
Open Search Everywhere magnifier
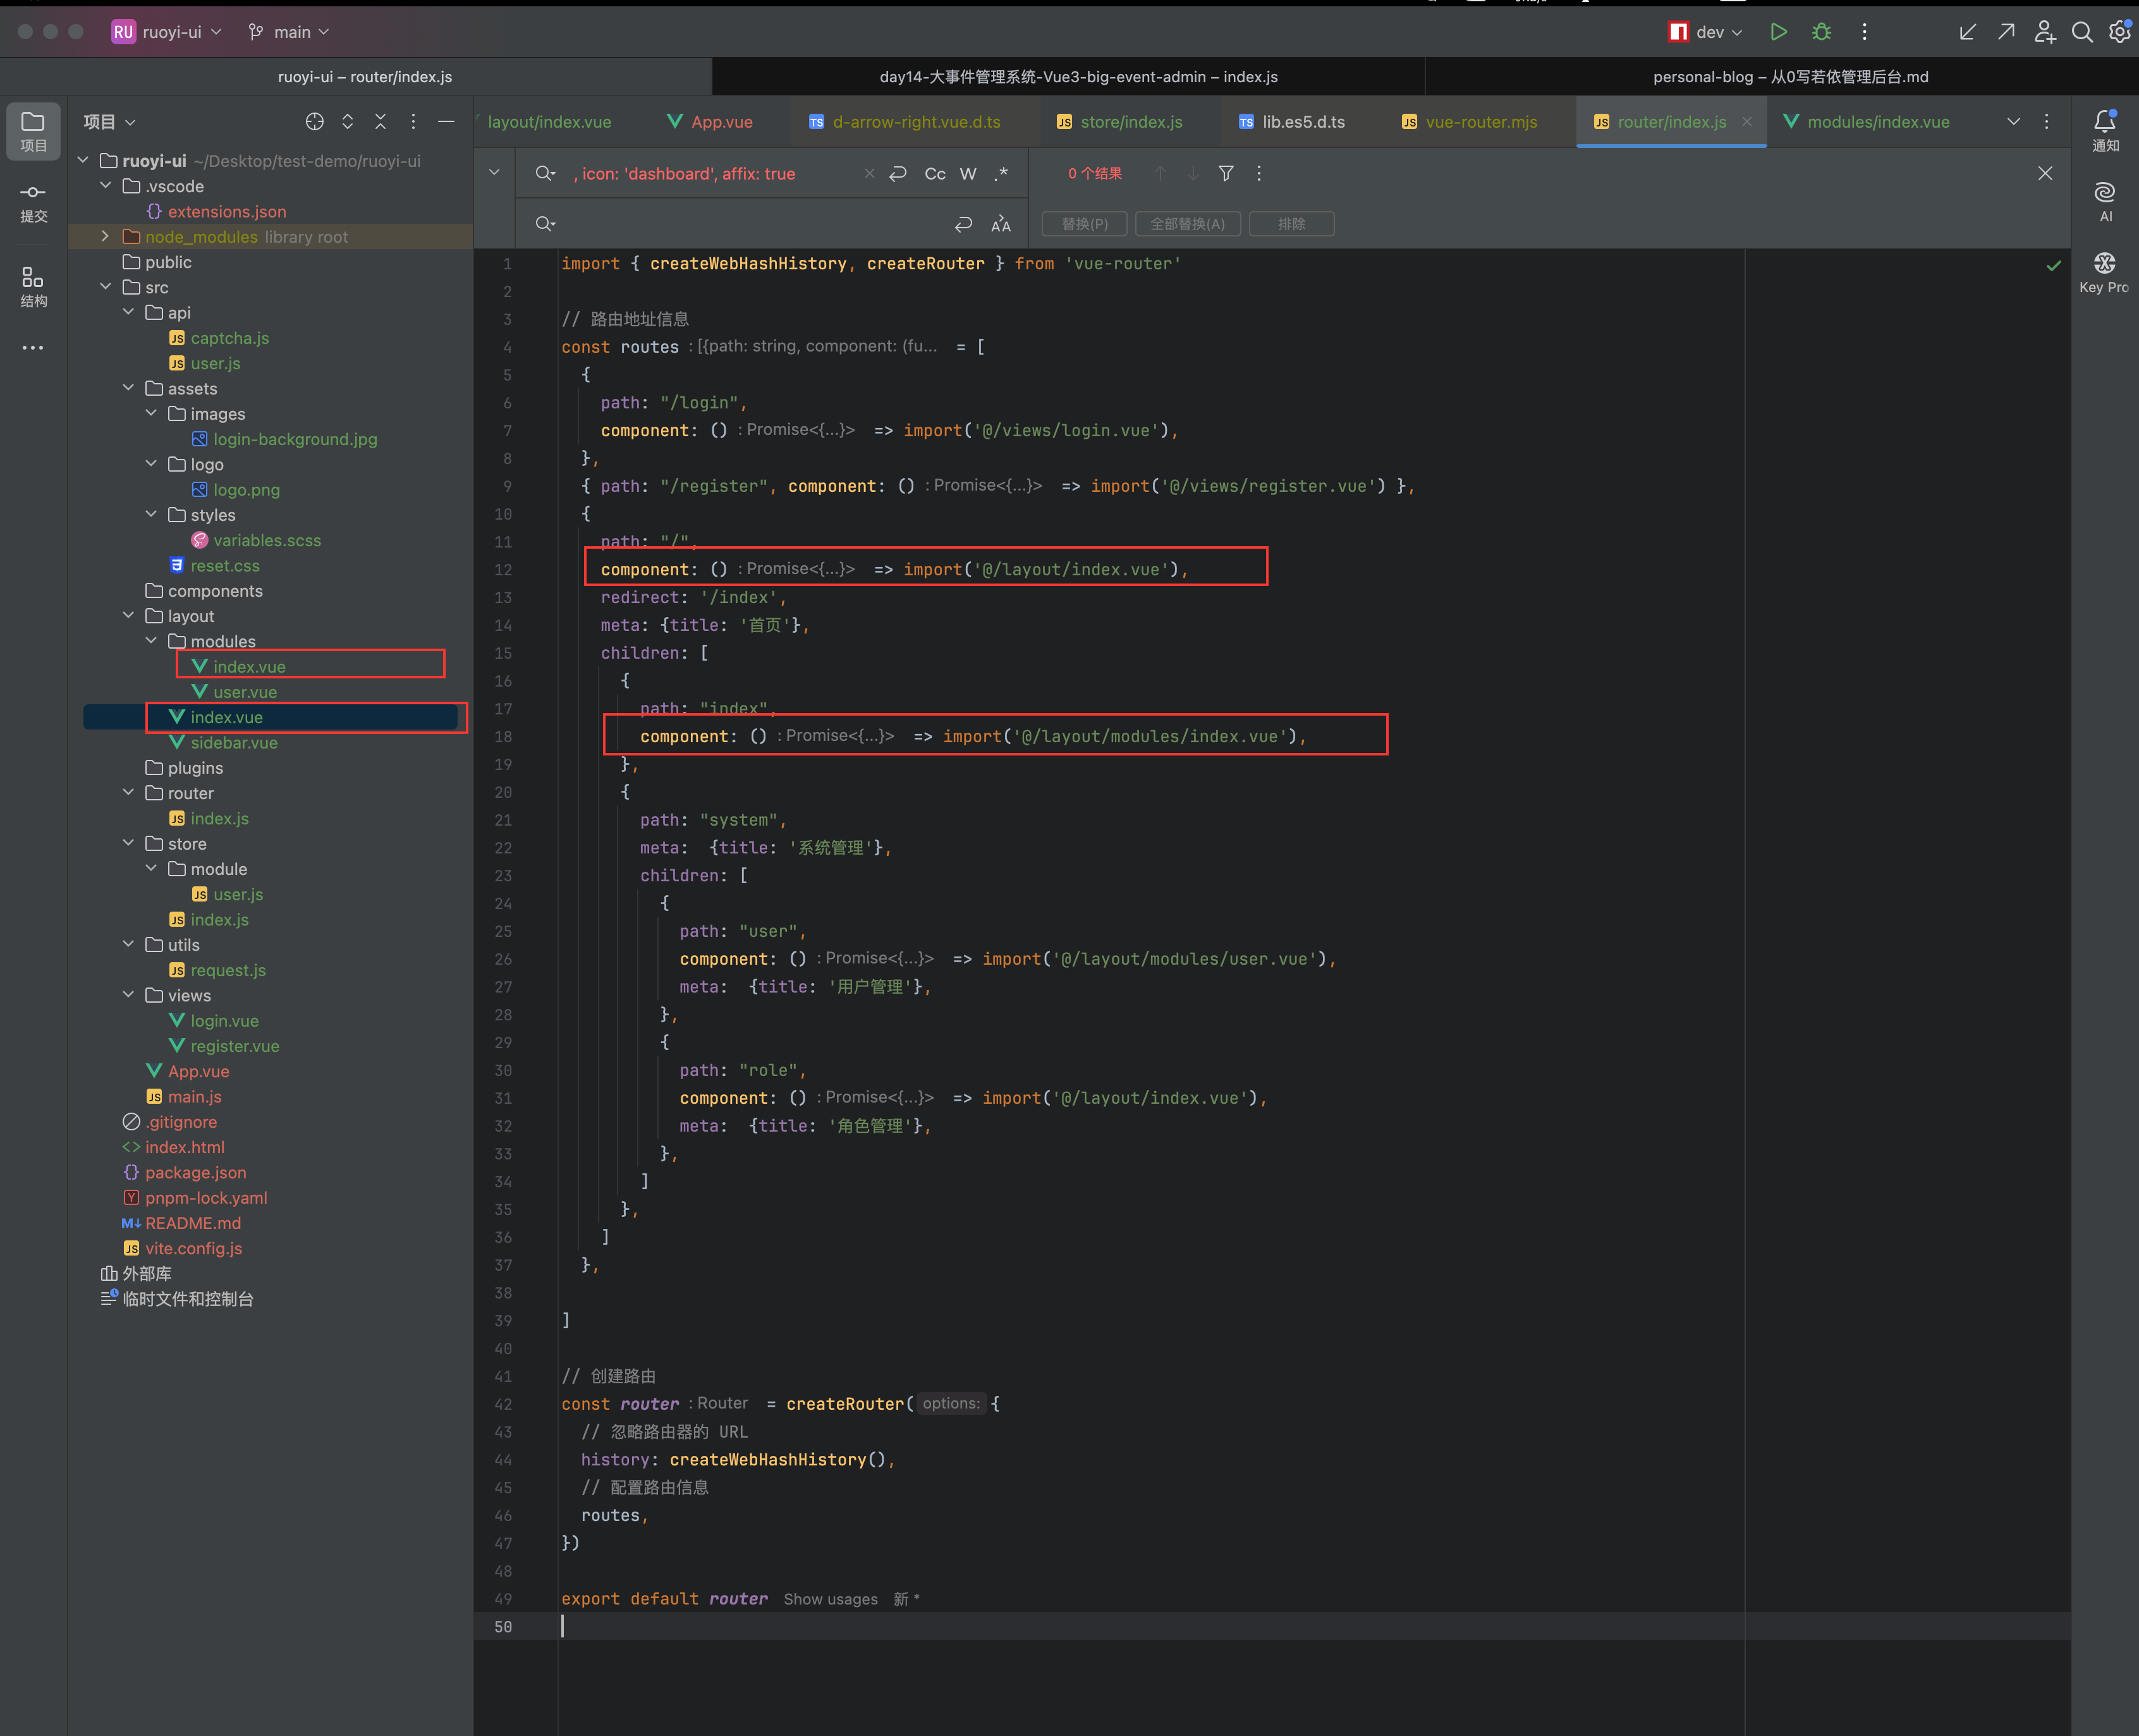coord(2082,32)
